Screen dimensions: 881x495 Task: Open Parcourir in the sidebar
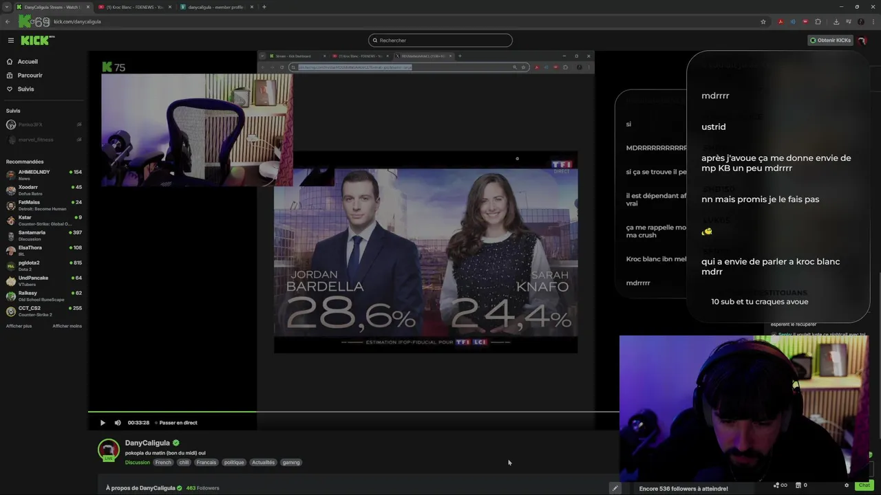(x=30, y=76)
